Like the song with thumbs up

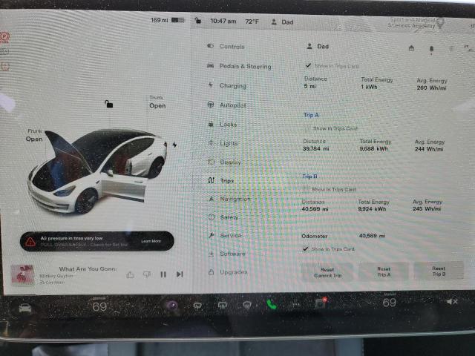pyautogui.click(x=131, y=274)
